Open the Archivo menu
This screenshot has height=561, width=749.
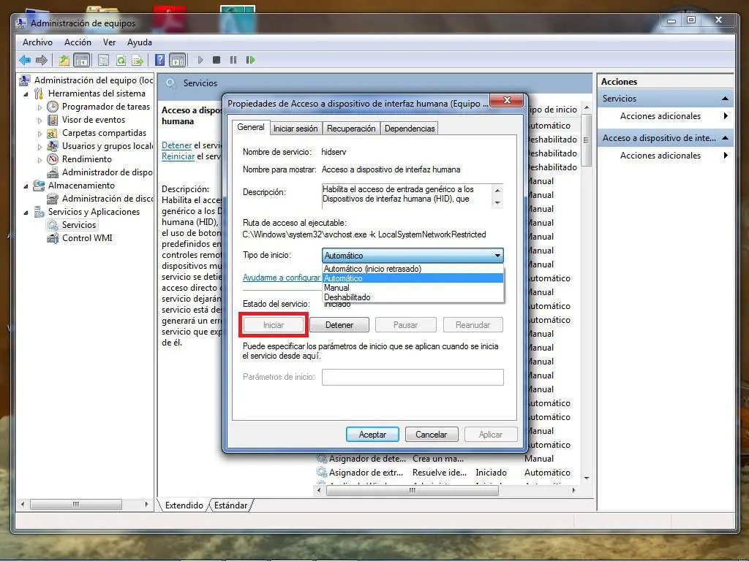[x=37, y=42]
